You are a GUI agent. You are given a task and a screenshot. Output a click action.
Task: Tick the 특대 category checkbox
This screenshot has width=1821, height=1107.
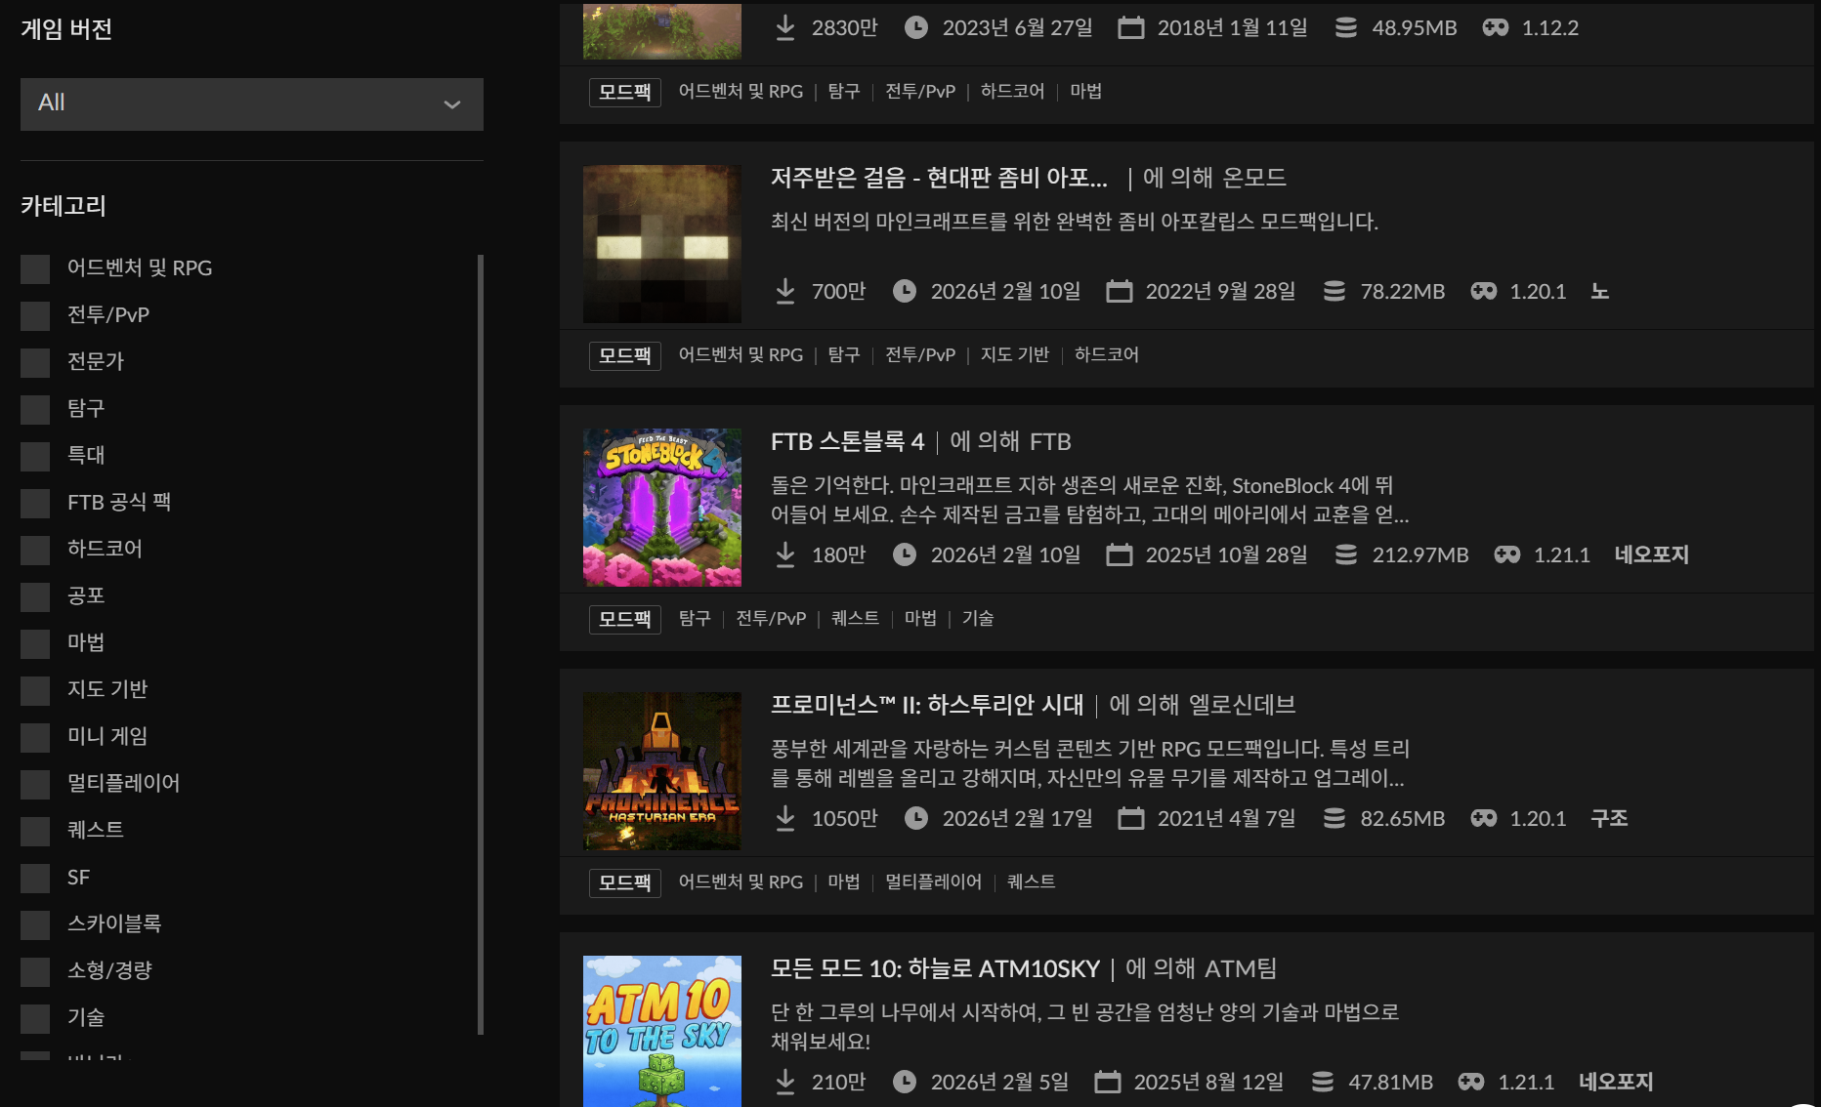(x=35, y=456)
